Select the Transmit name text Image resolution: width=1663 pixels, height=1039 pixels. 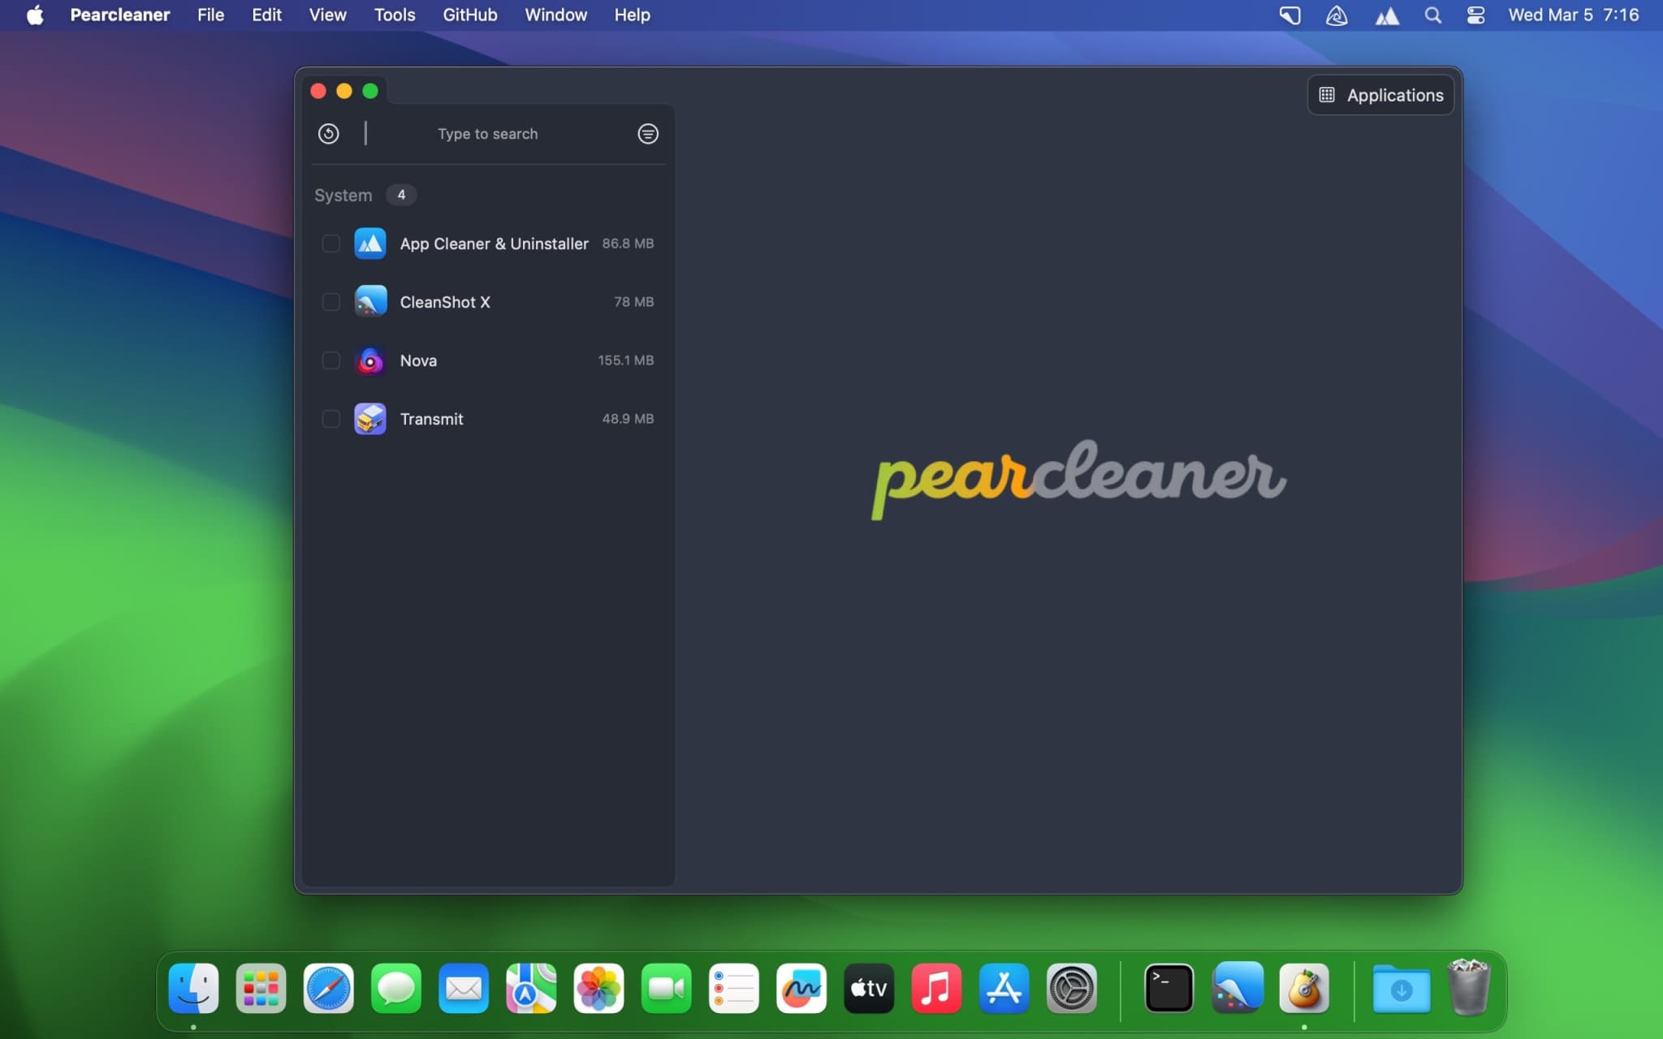tap(431, 419)
